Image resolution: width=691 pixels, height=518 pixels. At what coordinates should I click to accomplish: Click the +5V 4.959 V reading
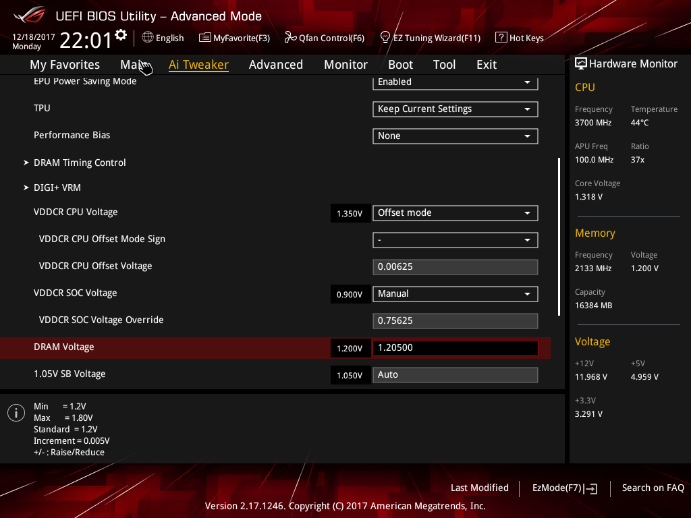[x=644, y=377]
